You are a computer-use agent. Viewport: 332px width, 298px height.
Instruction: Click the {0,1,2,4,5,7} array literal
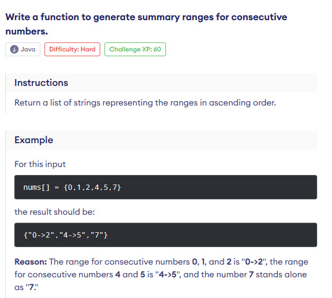[92, 187]
